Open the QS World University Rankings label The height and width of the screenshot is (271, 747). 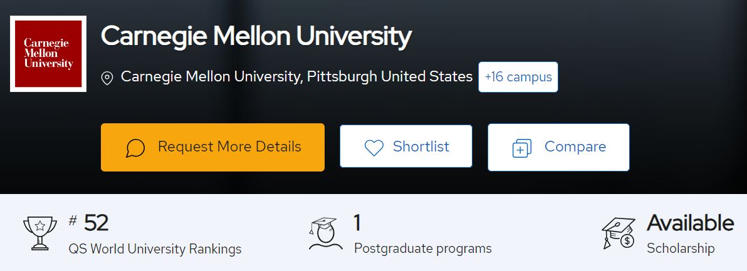click(x=155, y=248)
